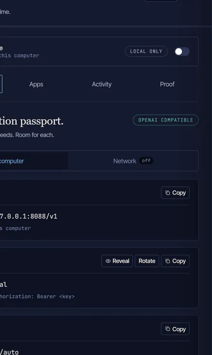Copy the API key next to Rotate
Screen dimensions: 212x355
(175, 261)
